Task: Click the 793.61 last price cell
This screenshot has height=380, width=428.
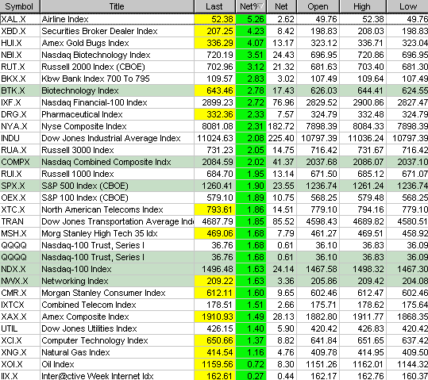Action: click(214, 209)
